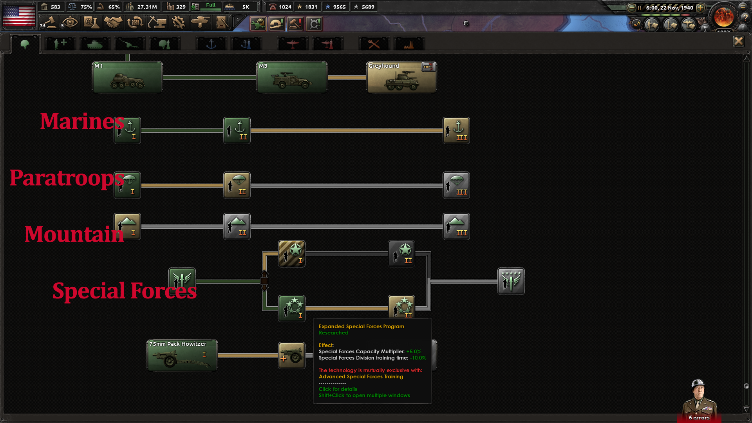
Task: Open the main menu hamburger button
Action: pyautogui.click(x=743, y=6)
